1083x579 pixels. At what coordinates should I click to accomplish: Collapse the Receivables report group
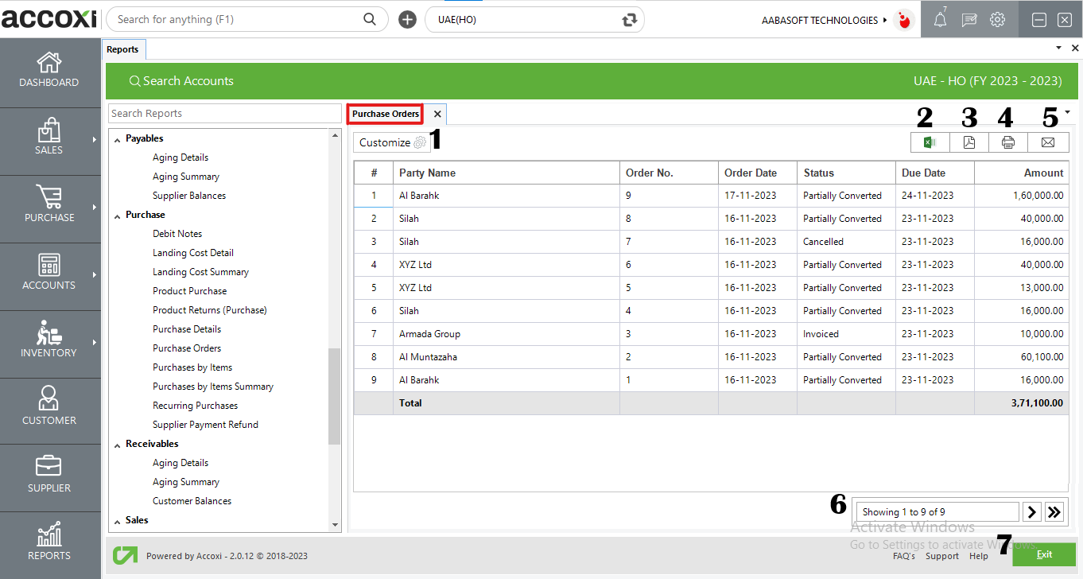pyautogui.click(x=117, y=444)
